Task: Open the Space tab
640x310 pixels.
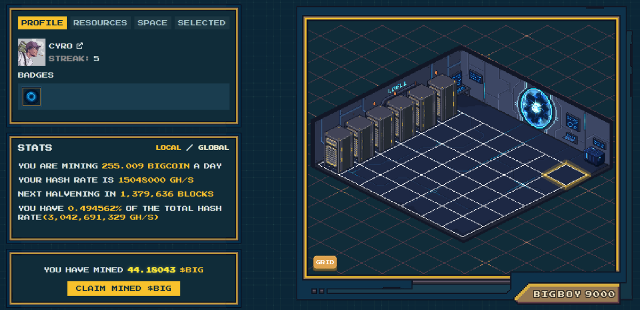Action: coord(153,23)
